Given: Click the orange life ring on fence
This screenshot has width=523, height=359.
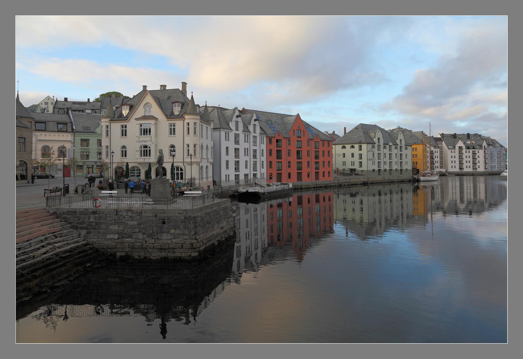Looking at the screenshot, I should click(97, 202).
